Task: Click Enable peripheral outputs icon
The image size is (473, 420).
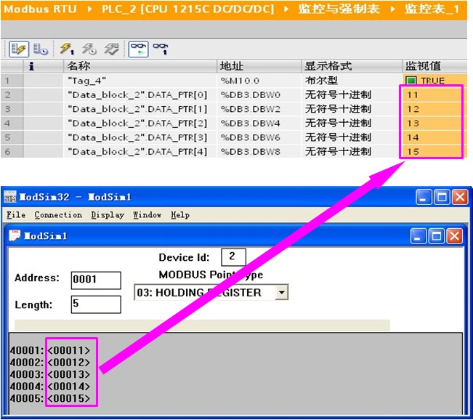Action: (x=112, y=49)
